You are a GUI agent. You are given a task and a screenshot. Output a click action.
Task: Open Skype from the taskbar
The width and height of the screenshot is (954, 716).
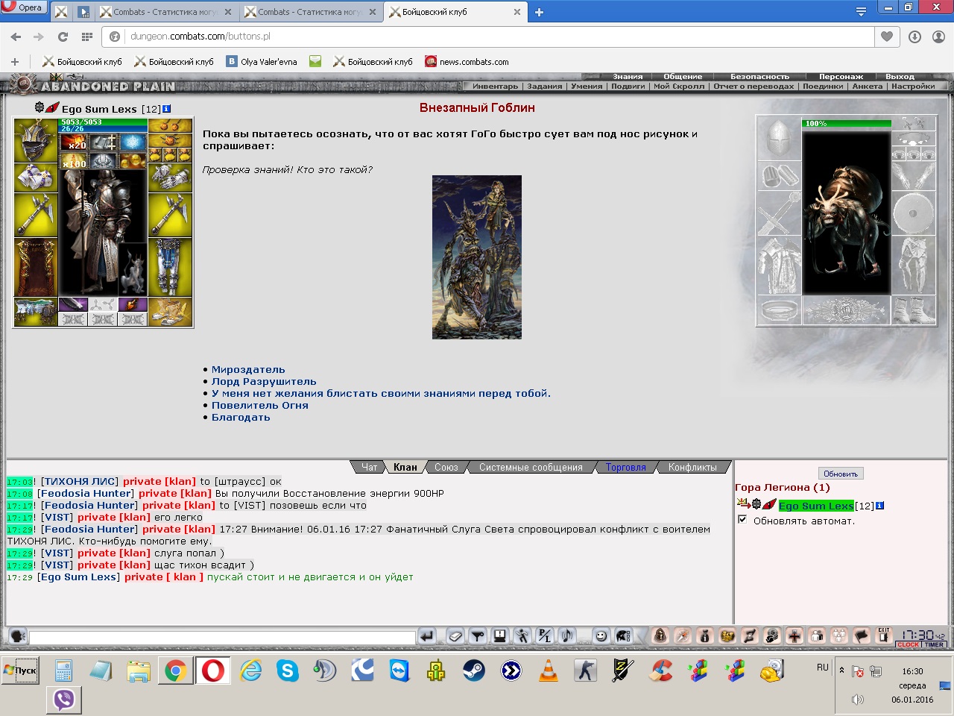(x=287, y=671)
